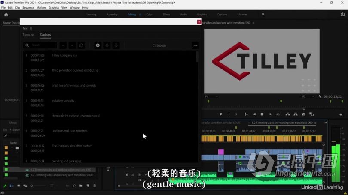Toggle Project panel read-only pencil icon
The width and height of the screenshot is (348, 195).
pyautogui.click(x=5, y=186)
